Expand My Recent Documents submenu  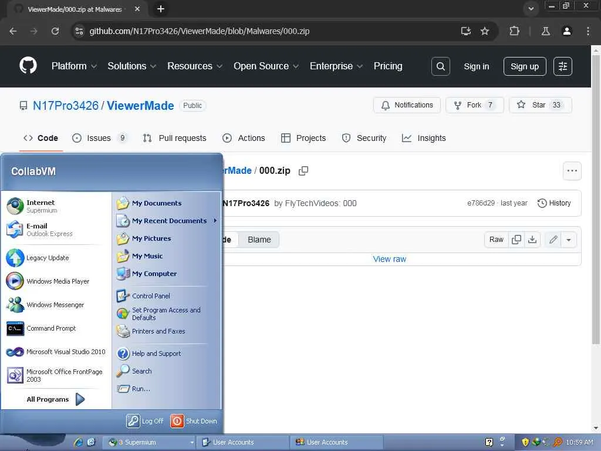click(x=167, y=221)
